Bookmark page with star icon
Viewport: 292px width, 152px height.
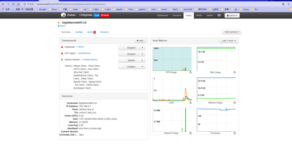288,4
